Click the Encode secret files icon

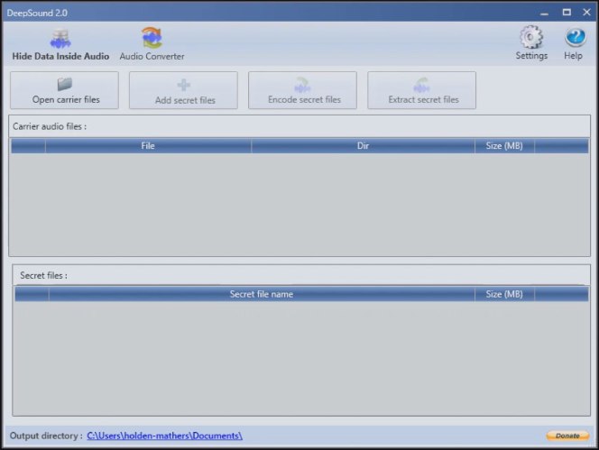tap(303, 85)
